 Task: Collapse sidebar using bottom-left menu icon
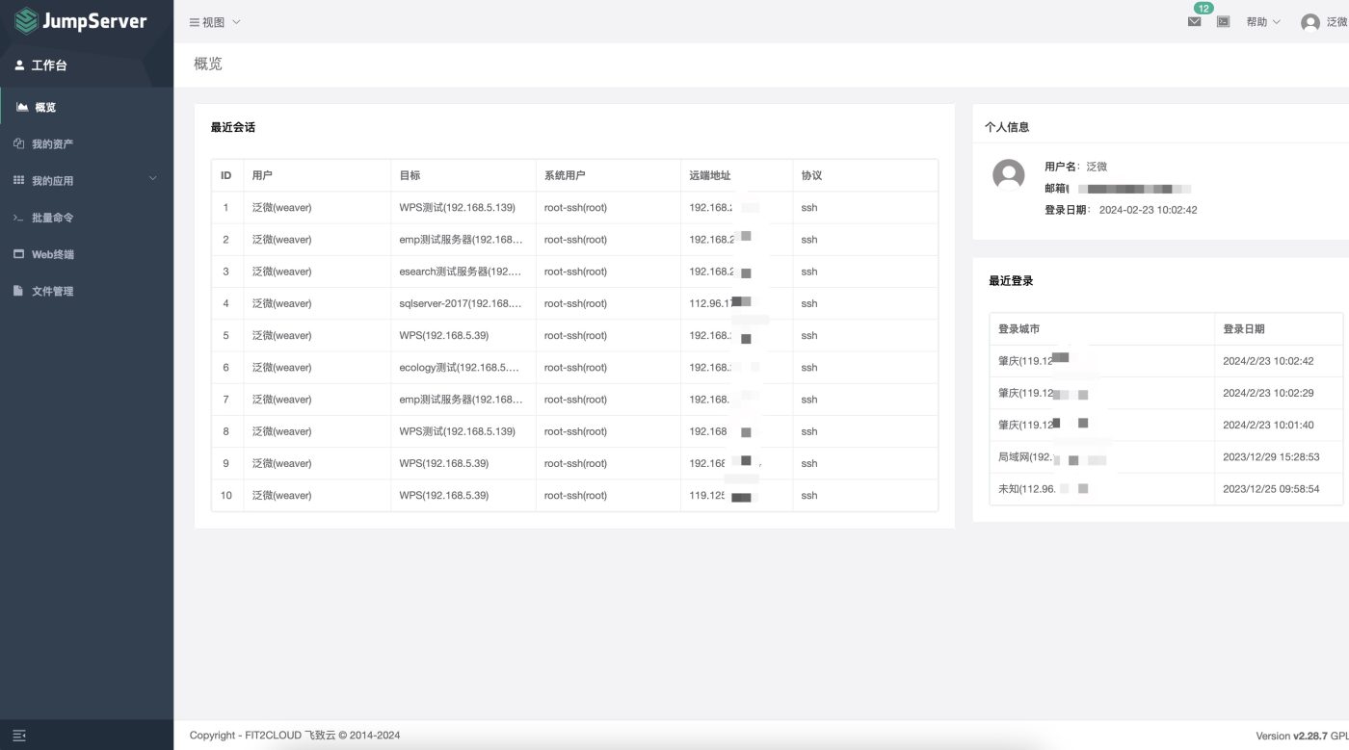[x=19, y=736]
